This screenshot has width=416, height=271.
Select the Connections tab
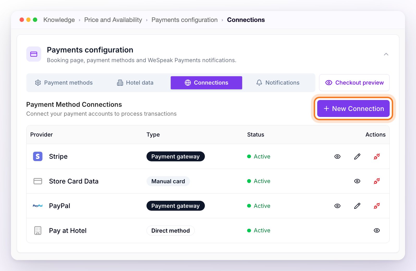pyautogui.click(x=206, y=83)
